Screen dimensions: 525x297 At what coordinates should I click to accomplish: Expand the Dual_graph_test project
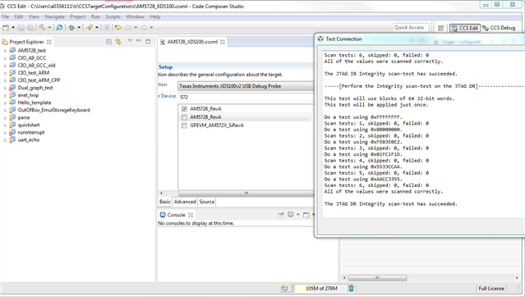coord(5,88)
